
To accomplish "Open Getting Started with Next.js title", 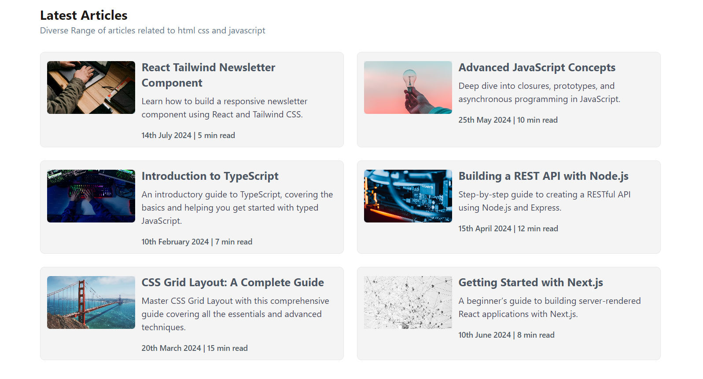I will click(x=531, y=282).
